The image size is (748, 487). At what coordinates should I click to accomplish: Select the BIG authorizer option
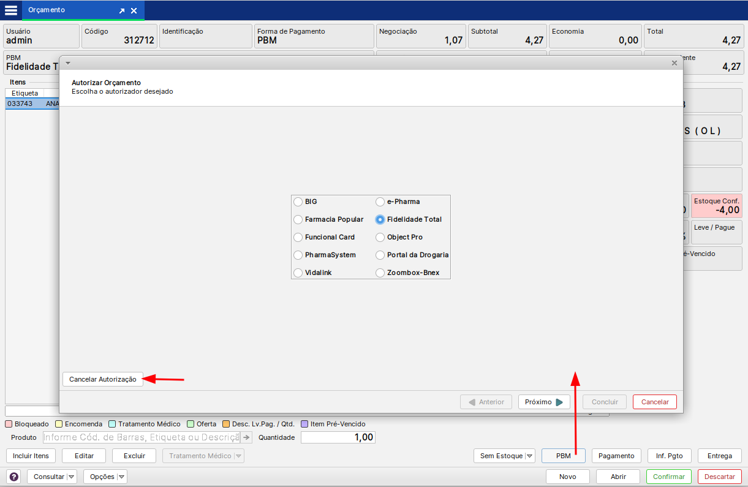(x=298, y=202)
